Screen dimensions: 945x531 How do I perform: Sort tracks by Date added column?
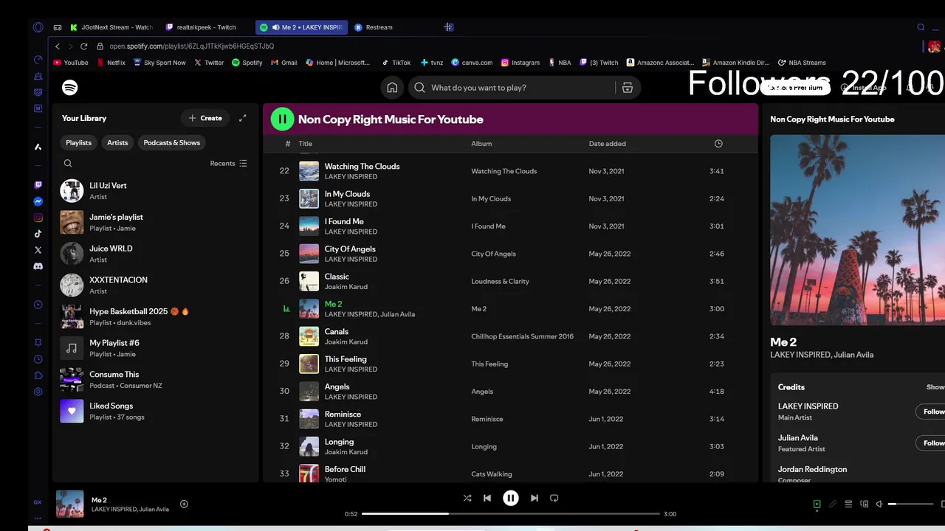pos(607,144)
